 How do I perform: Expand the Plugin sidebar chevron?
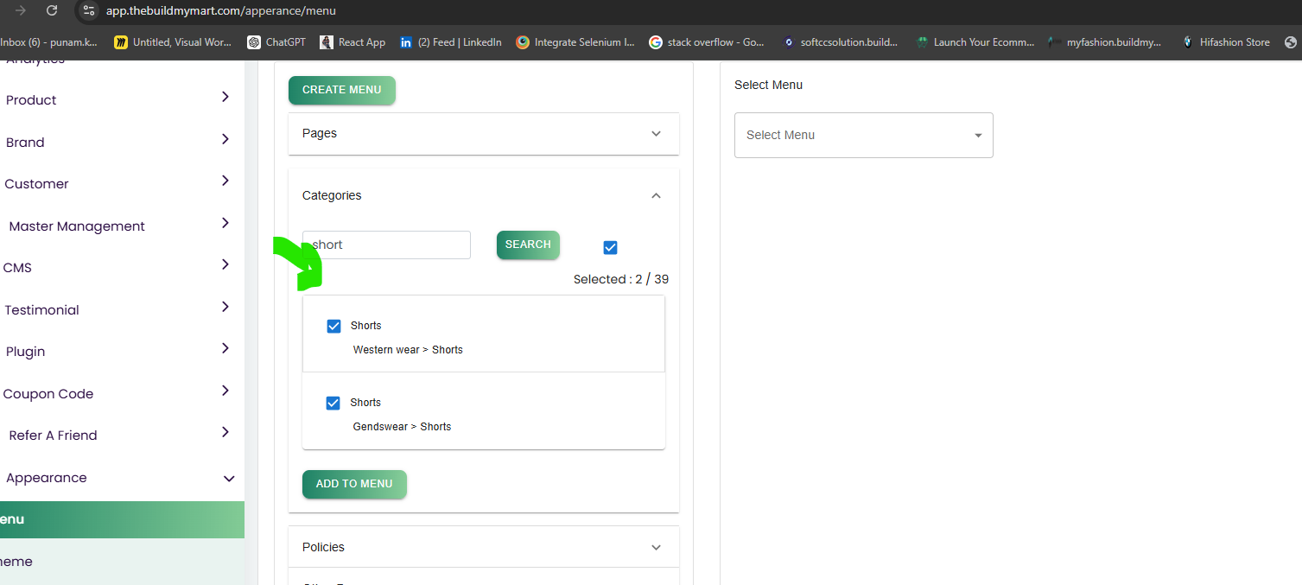click(x=225, y=348)
